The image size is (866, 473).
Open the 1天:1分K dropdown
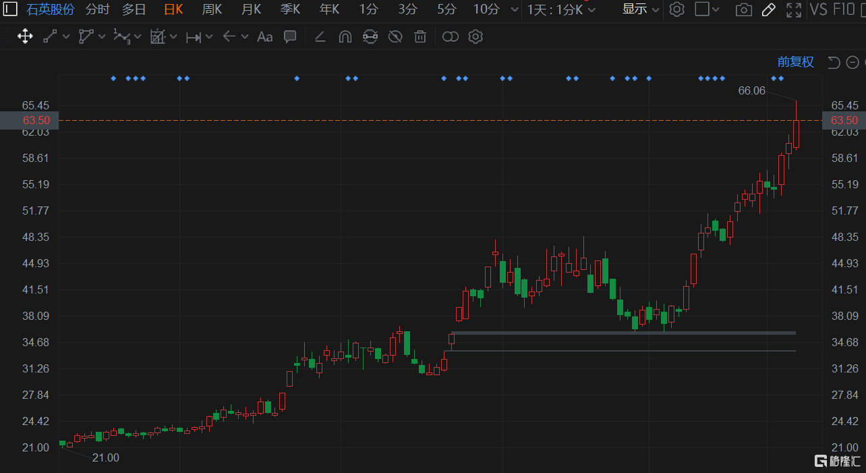(x=561, y=9)
